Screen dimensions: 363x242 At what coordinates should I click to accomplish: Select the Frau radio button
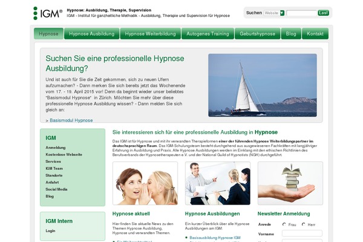pos(284,224)
